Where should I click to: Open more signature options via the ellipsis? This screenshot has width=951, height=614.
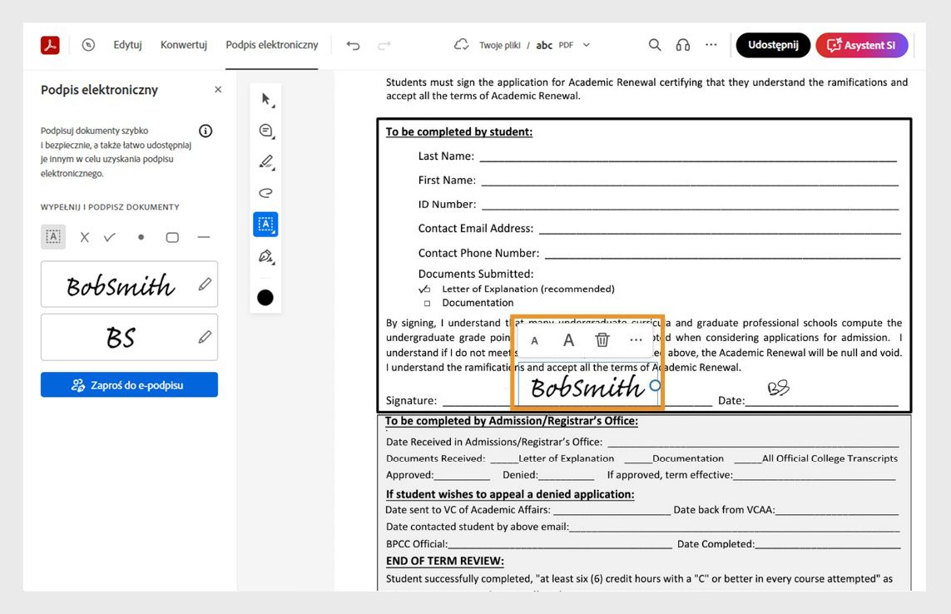click(636, 339)
